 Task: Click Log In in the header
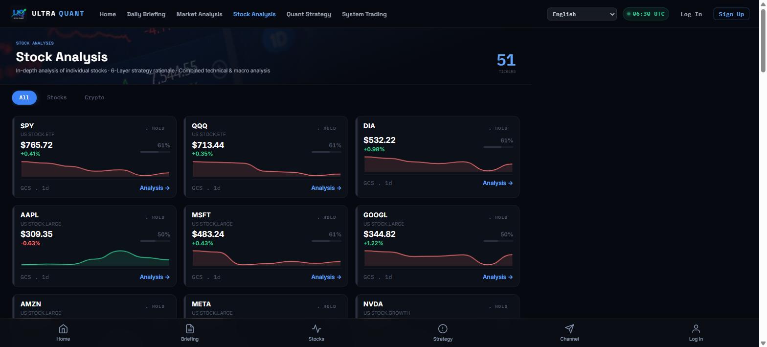point(691,14)
